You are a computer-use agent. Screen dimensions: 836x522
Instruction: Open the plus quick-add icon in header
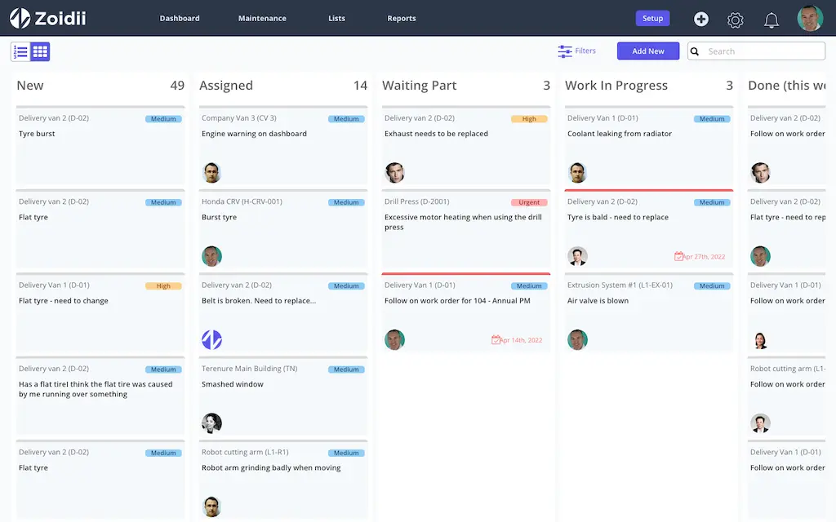point(701,20)
